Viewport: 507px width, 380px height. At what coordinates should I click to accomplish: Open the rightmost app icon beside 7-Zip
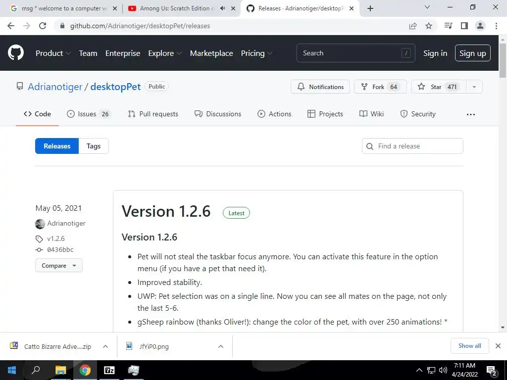point(134,370)
